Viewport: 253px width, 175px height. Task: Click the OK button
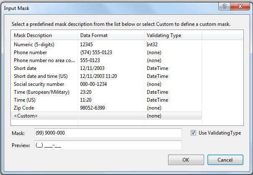186,160
